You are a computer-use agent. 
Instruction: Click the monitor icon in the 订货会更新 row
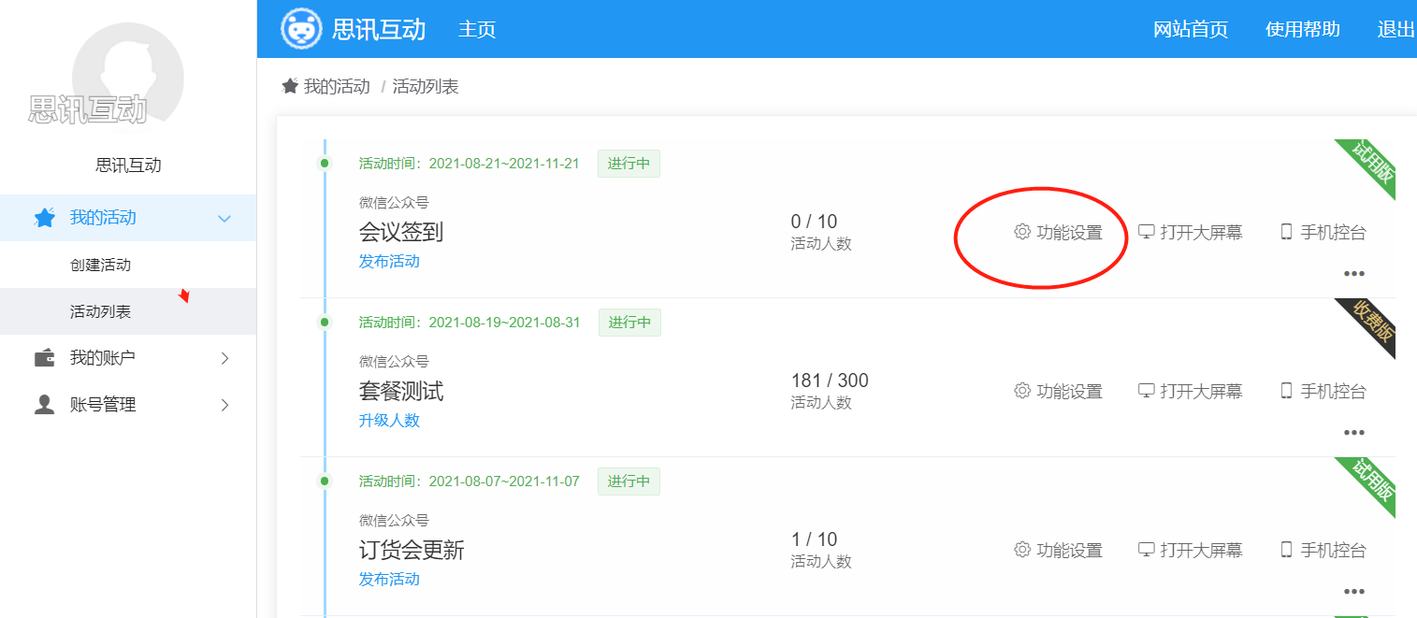[x=1146, y=550]
